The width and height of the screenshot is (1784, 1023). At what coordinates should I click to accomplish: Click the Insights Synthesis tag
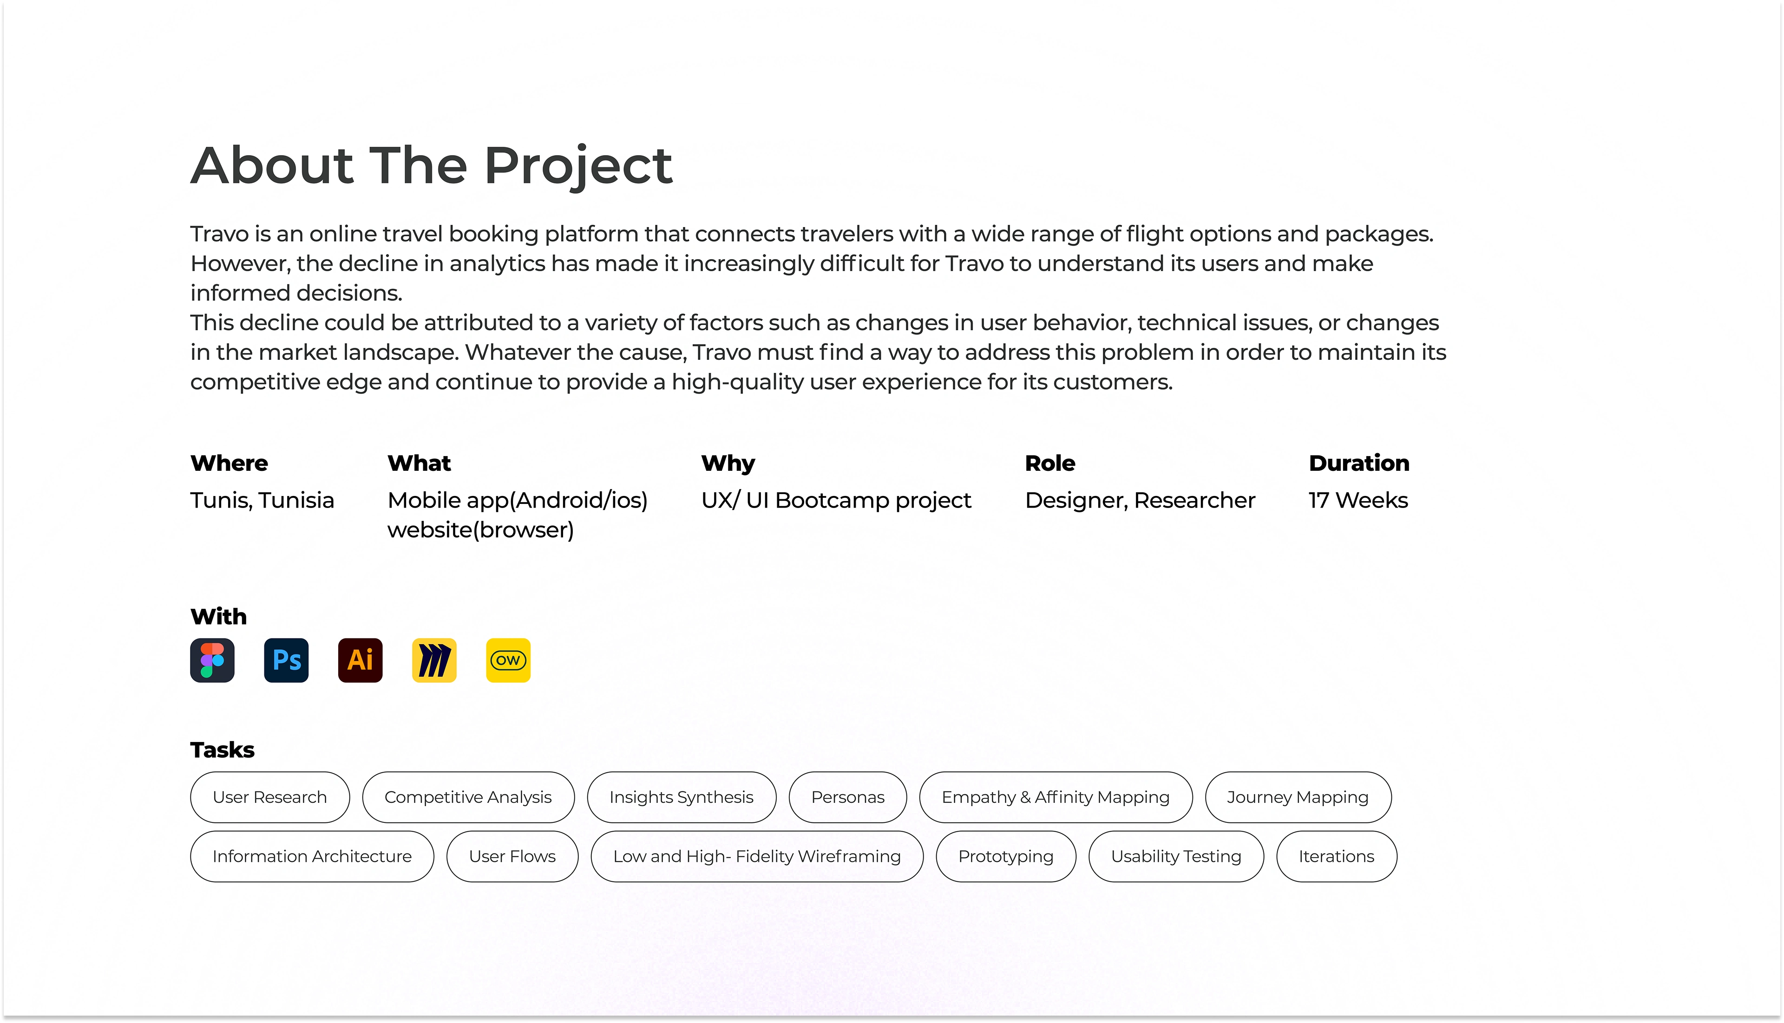point(681,797)
